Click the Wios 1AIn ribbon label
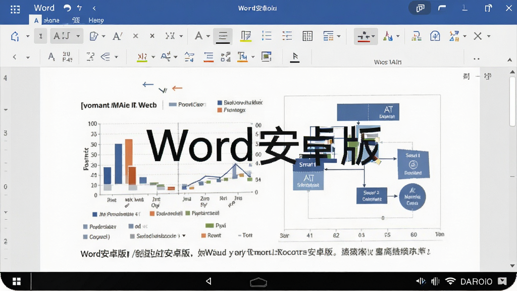This screenshot has width=517, height=291. (388, 62)
